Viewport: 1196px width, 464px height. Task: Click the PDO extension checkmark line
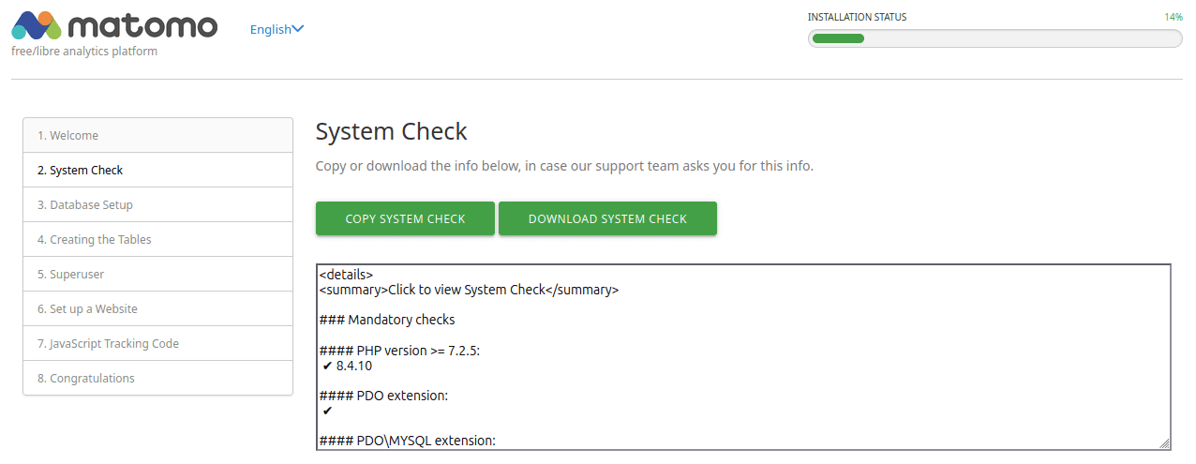327,411
